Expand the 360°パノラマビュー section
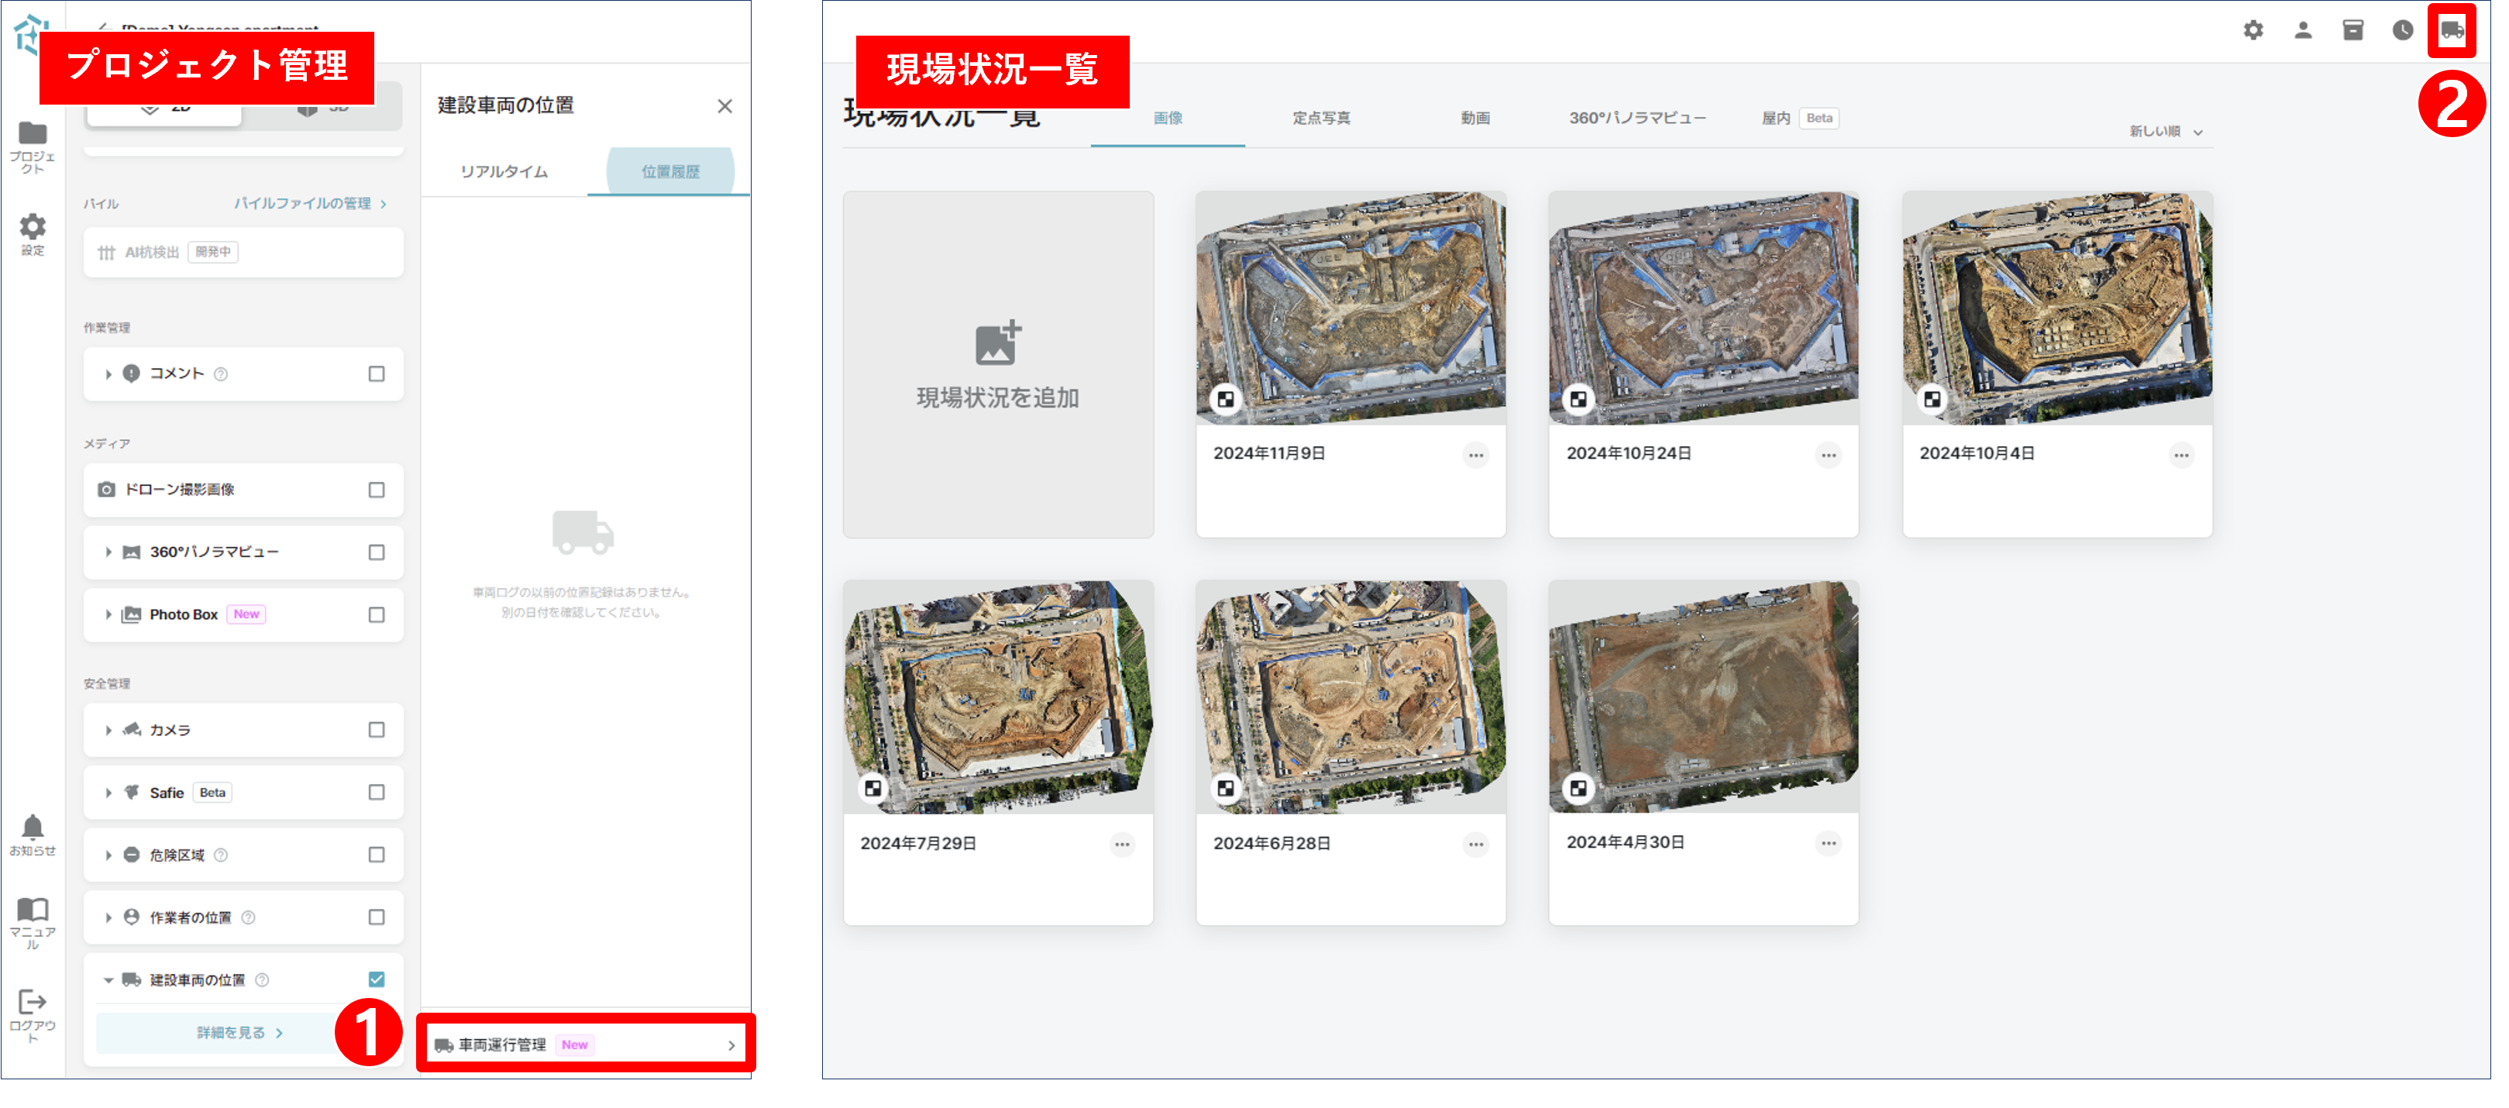 tap(108, 552)
